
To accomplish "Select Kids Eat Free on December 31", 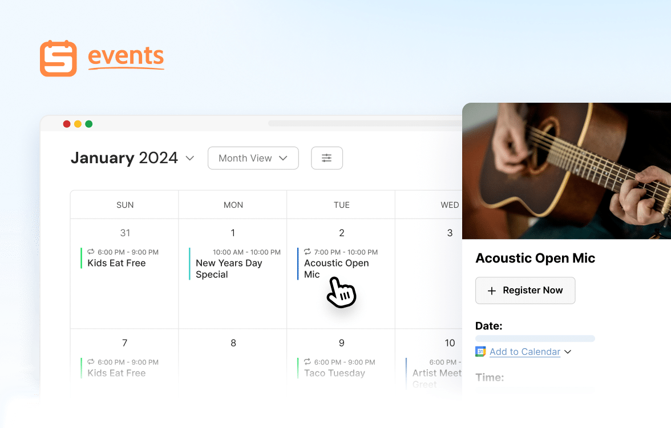I will 116,263.
